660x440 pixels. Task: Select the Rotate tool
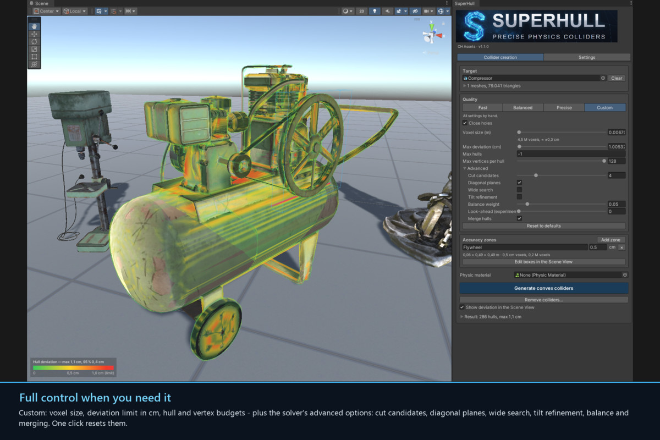(x=34, y=42)
